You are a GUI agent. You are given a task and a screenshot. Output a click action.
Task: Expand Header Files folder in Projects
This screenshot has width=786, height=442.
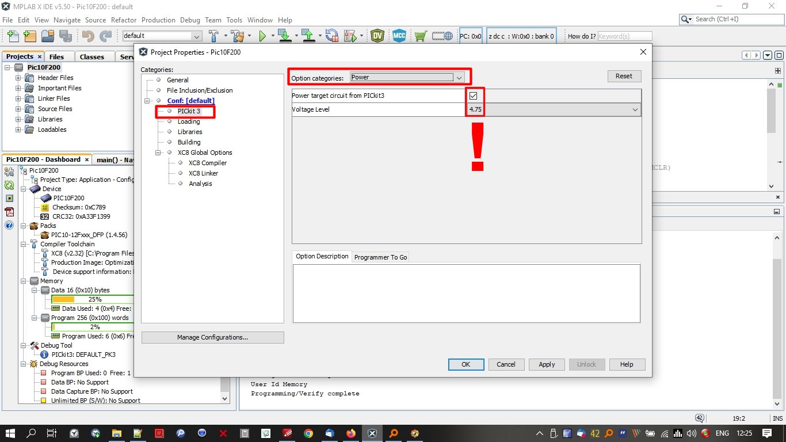click(18, 78)
